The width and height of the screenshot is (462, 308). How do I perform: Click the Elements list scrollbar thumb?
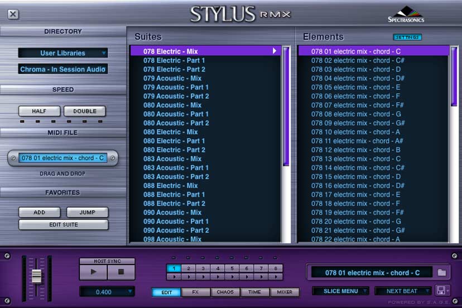click(454, 76)
